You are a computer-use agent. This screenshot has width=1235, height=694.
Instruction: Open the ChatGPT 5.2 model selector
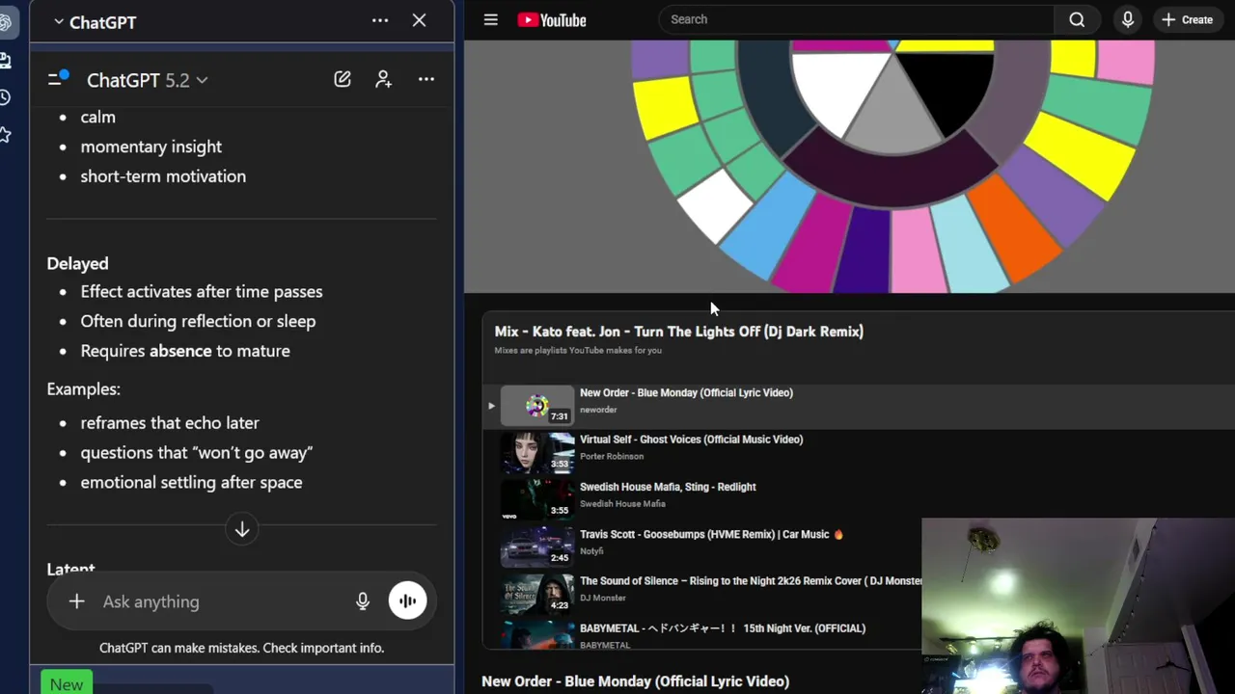pos(147,80)
